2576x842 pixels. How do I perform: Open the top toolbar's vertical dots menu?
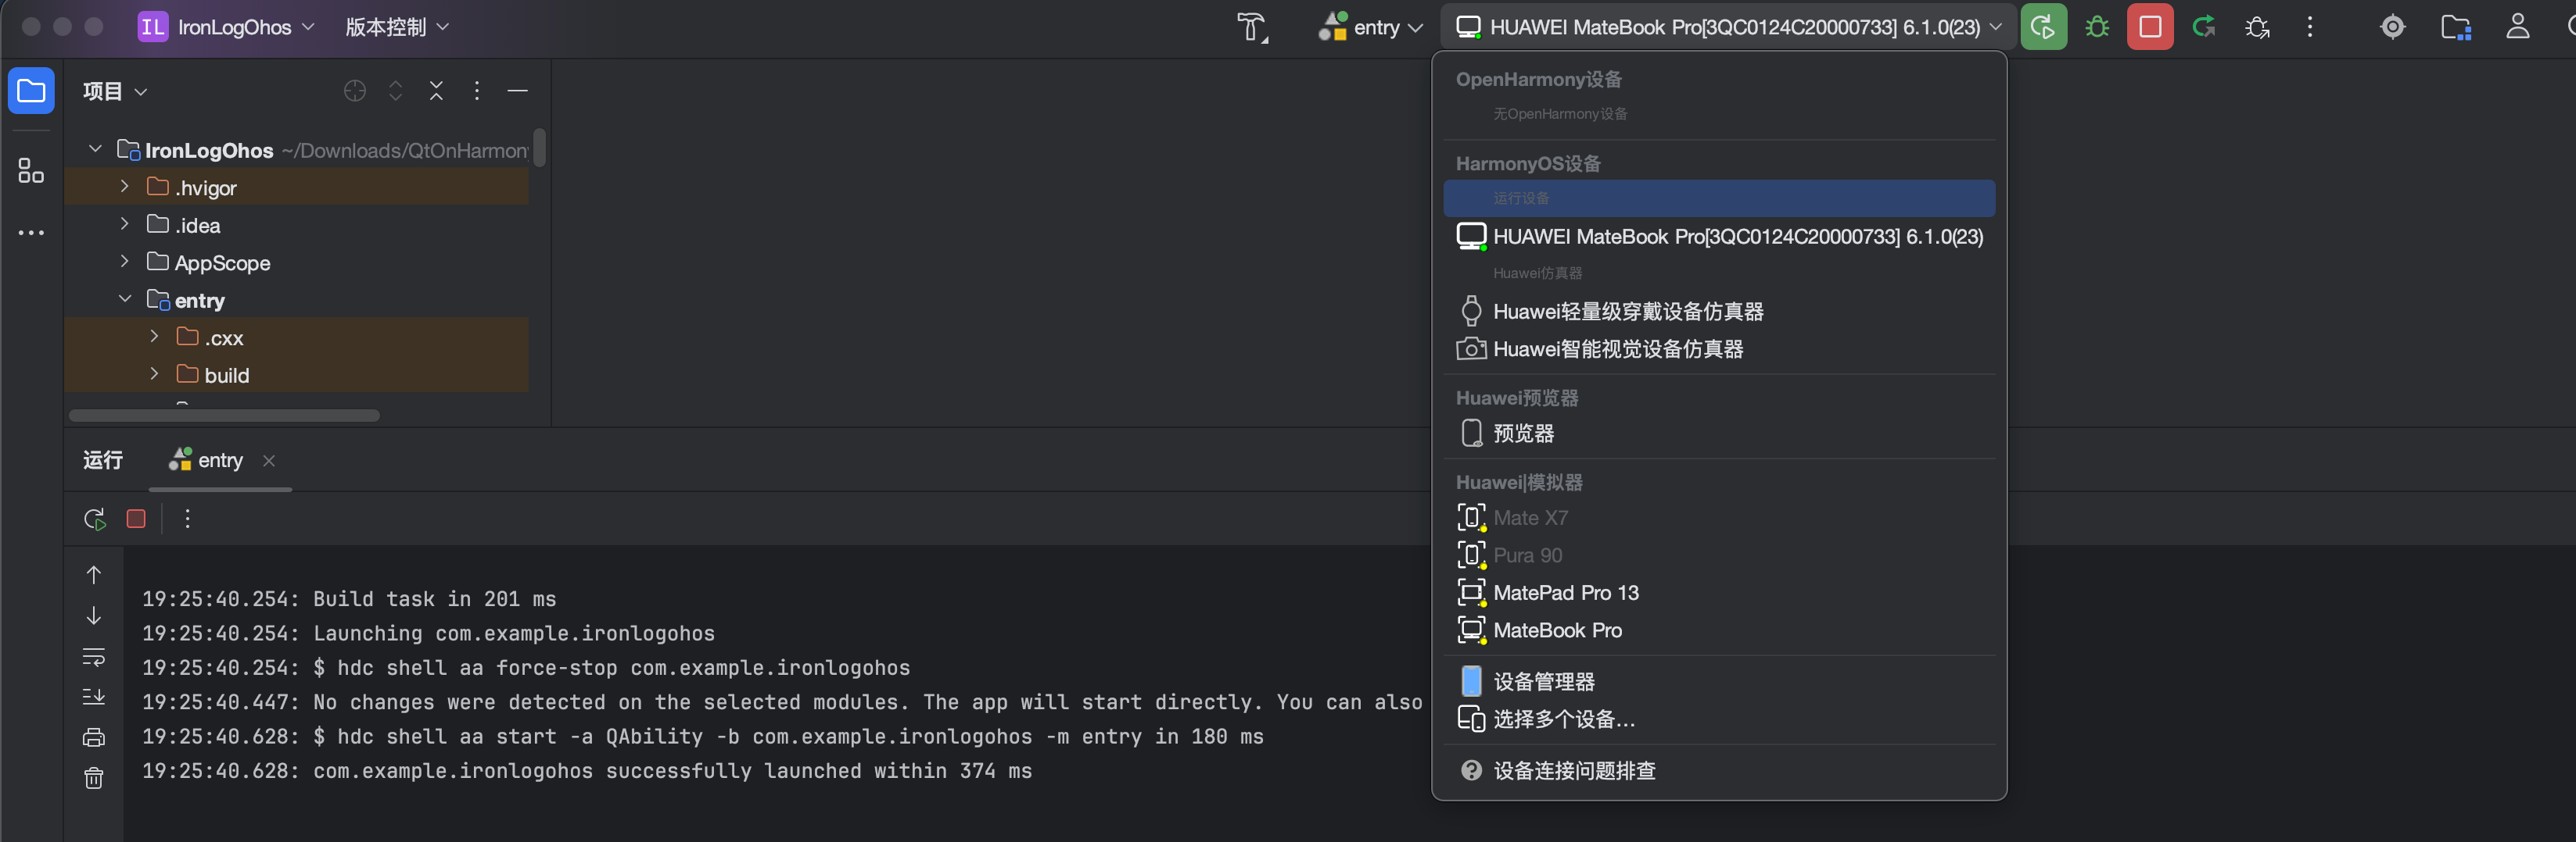(2310, 27)
